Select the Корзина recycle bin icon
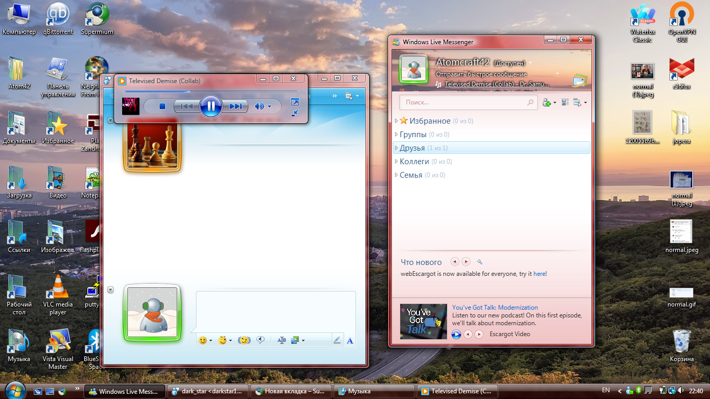The image size is (710, 399). pyautogui.click(x=682, y=345)
